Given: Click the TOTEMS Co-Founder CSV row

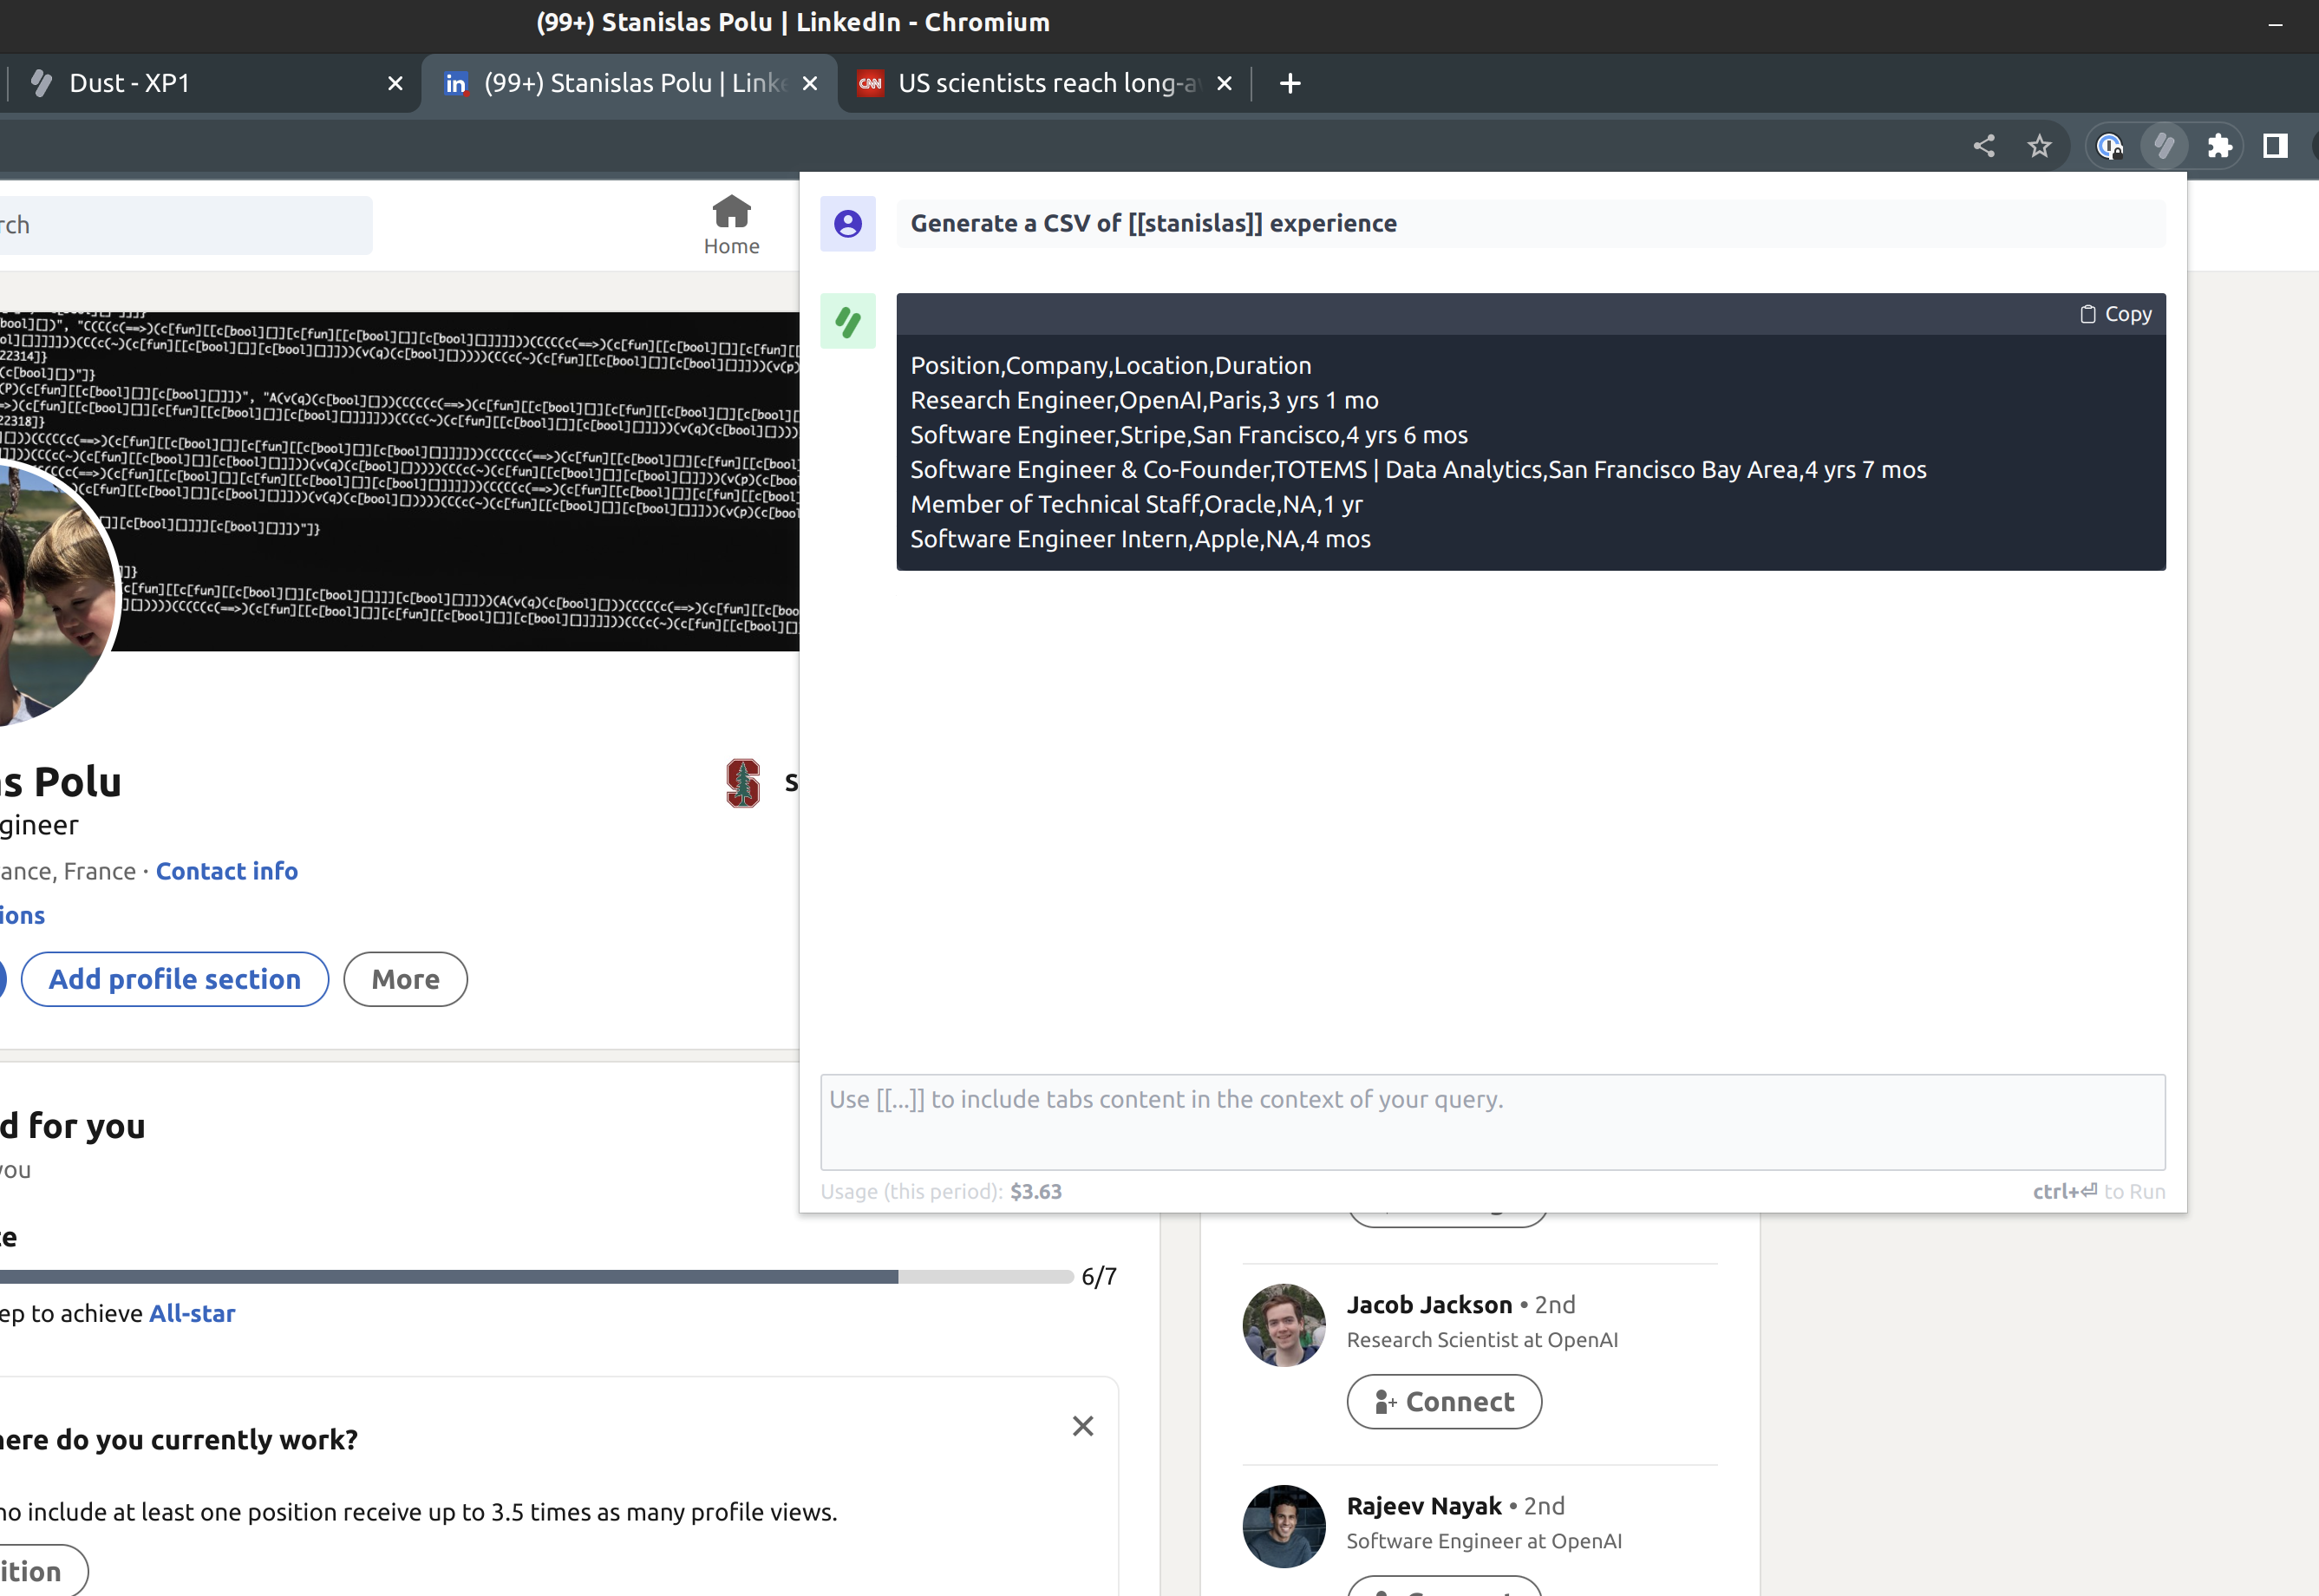Looking at the screenshot, I should (x=1419, y=470).
